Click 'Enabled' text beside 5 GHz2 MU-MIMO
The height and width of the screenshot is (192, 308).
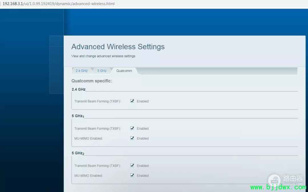[143, 175]
